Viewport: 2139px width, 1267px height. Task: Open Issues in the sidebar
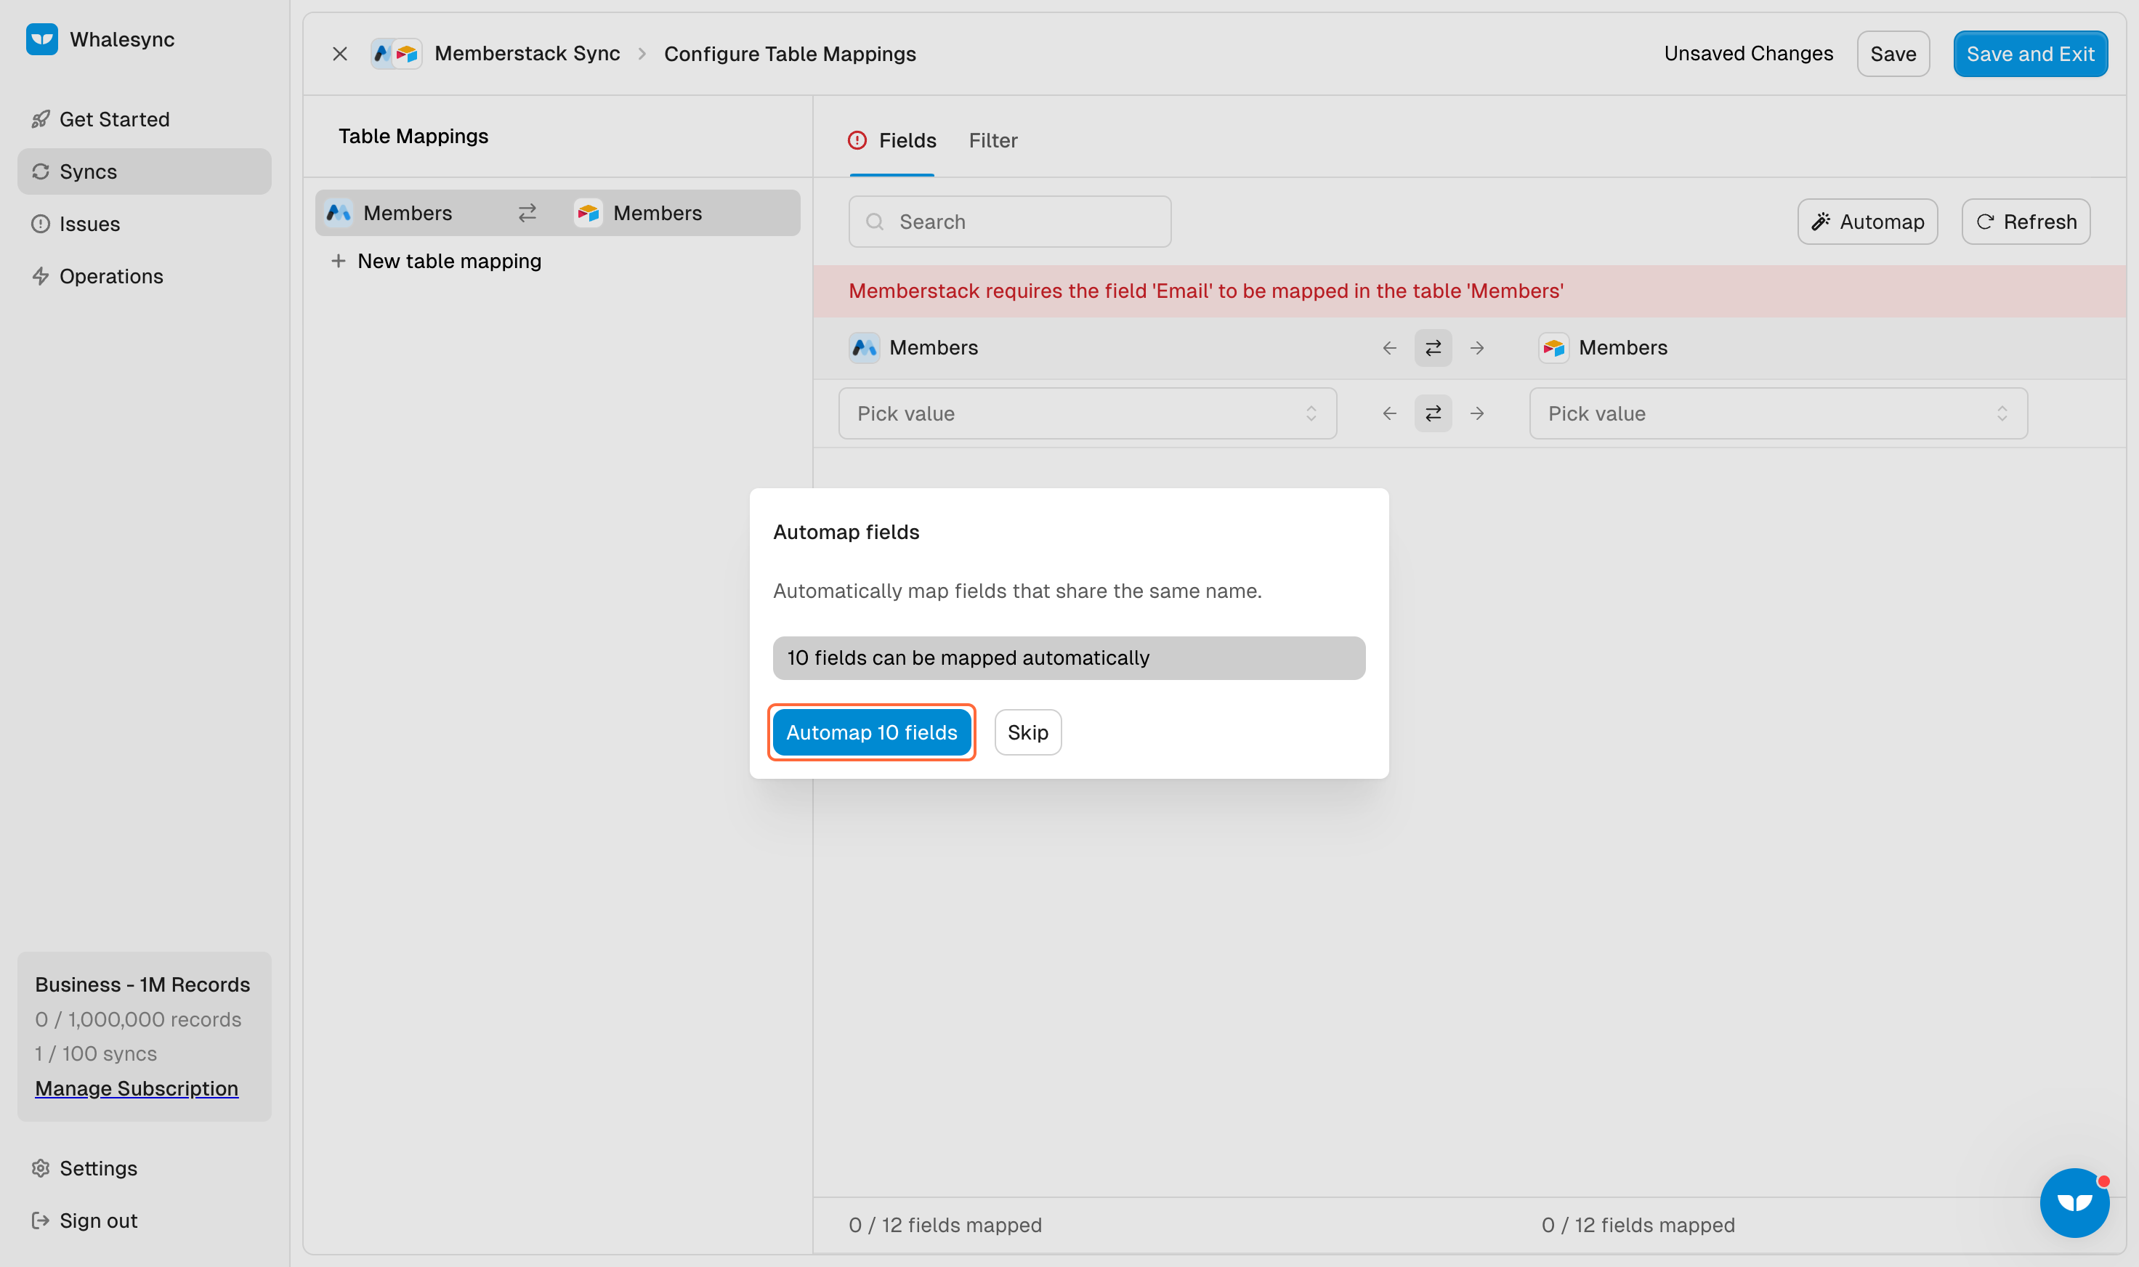(x=89, y=224)
